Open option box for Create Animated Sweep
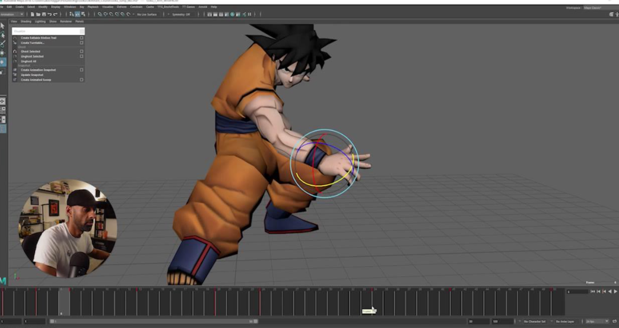Image resolution: width=619 pixels, height=328 pixels. 82,79
